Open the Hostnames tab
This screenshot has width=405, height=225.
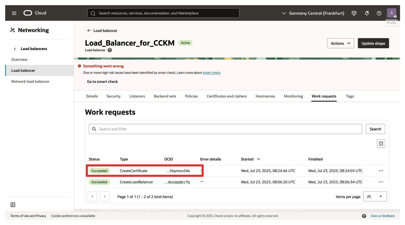point(265,96)
